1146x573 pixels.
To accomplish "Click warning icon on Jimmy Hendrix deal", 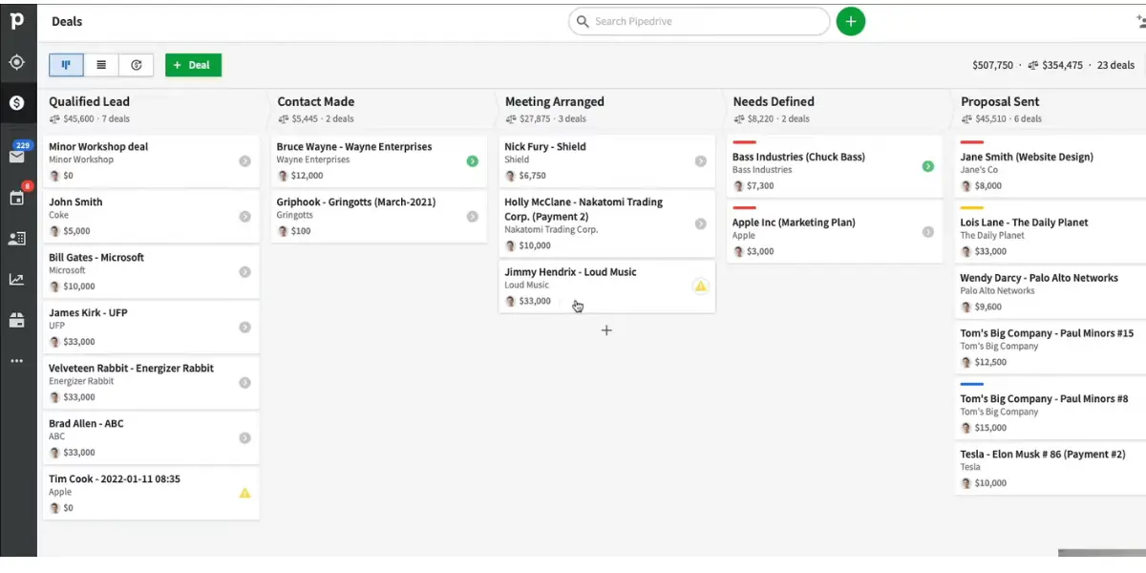I will [x=700, y=286].
